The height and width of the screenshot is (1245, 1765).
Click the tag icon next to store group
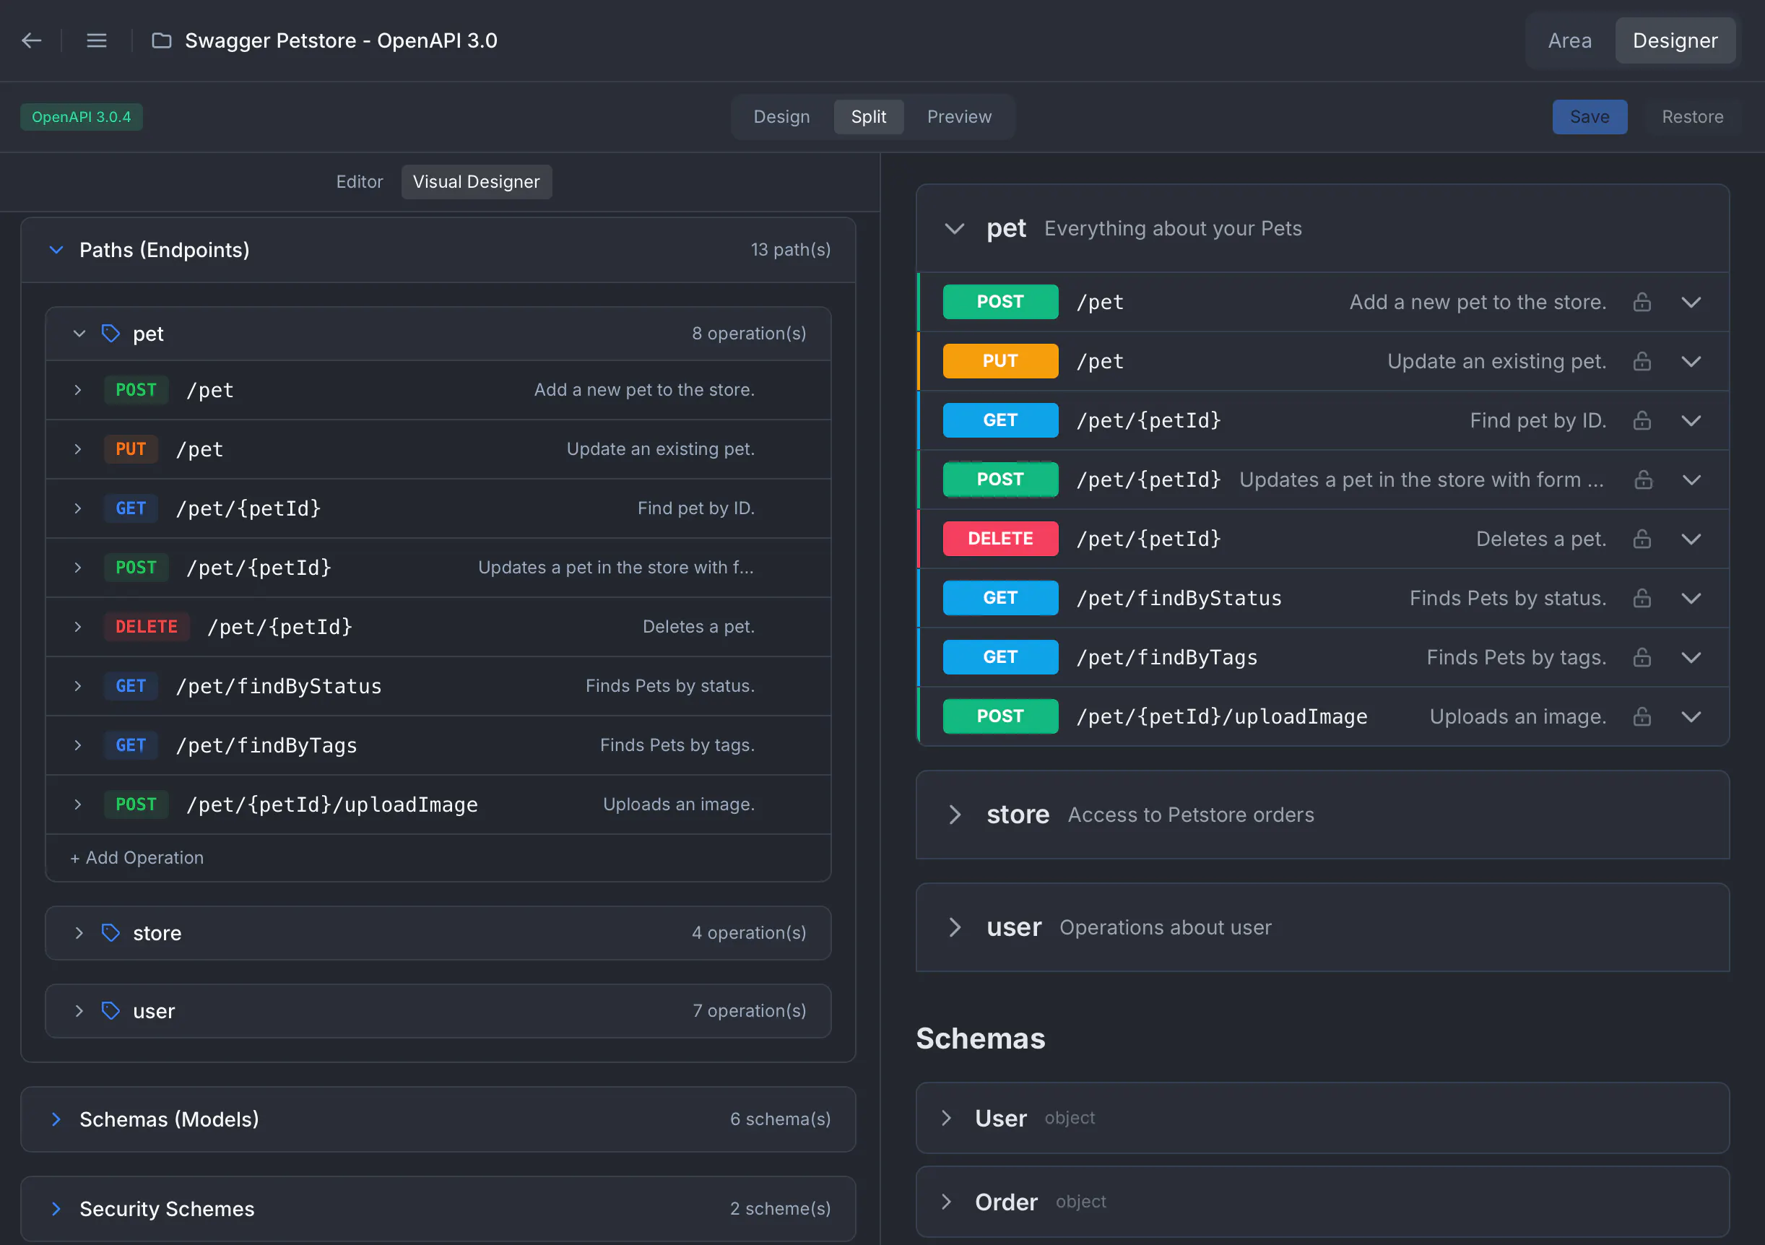coord(110,933)
